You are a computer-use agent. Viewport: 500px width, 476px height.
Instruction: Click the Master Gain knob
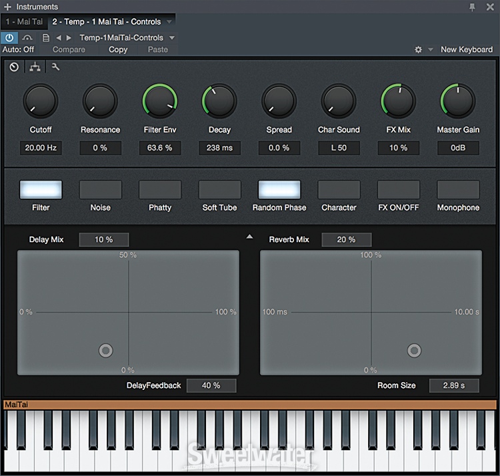coord(458,101)
